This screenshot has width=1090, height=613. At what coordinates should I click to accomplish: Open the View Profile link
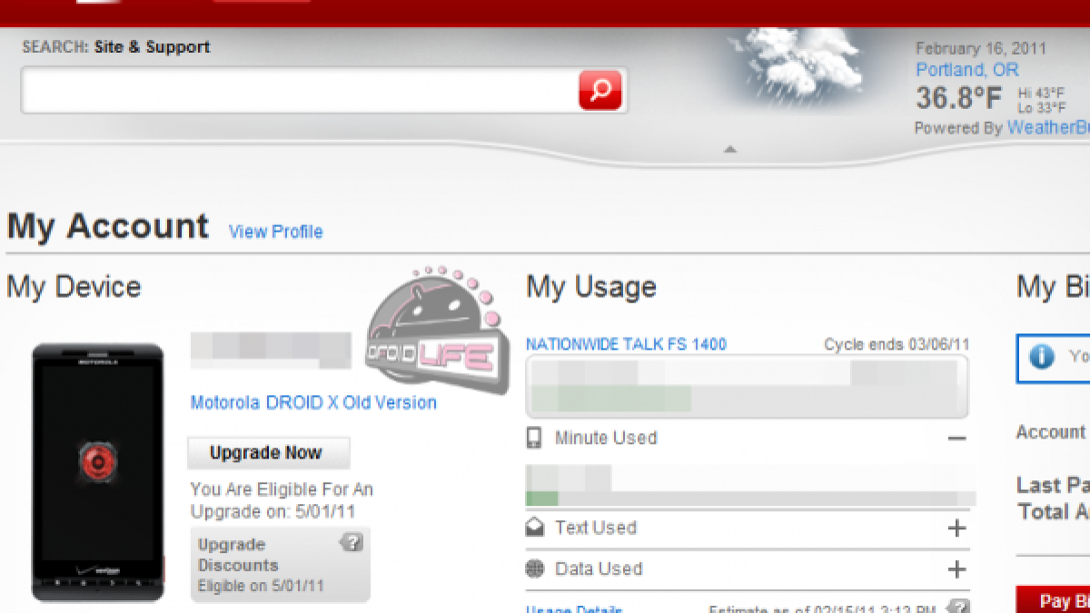[275, 232]
